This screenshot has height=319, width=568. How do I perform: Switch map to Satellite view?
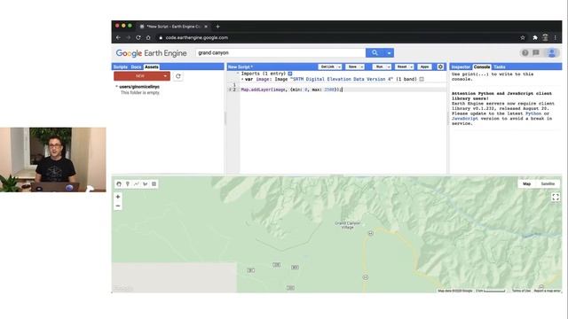pos(548,184)
